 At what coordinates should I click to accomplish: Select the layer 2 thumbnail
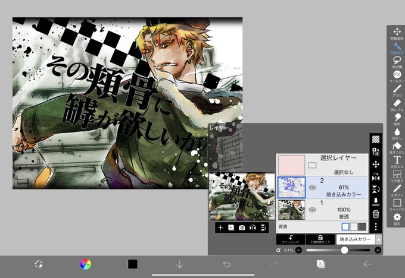point(291,187)
